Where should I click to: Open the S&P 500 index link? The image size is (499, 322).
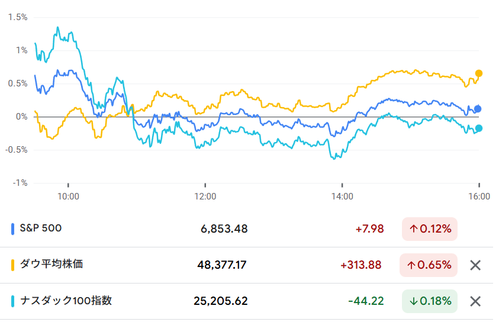[x=41, y=228]
